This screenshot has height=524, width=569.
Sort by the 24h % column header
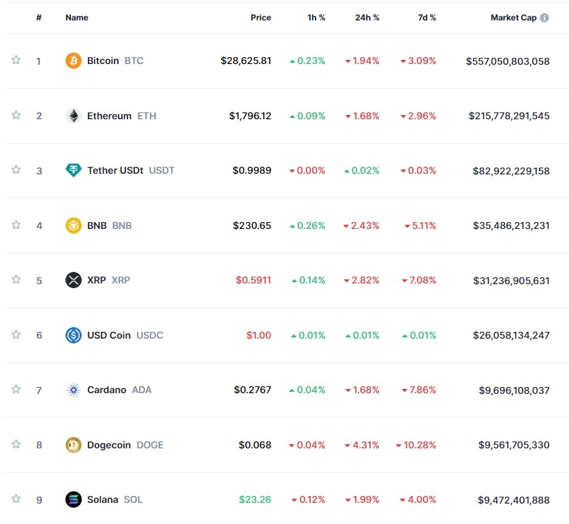367,18
